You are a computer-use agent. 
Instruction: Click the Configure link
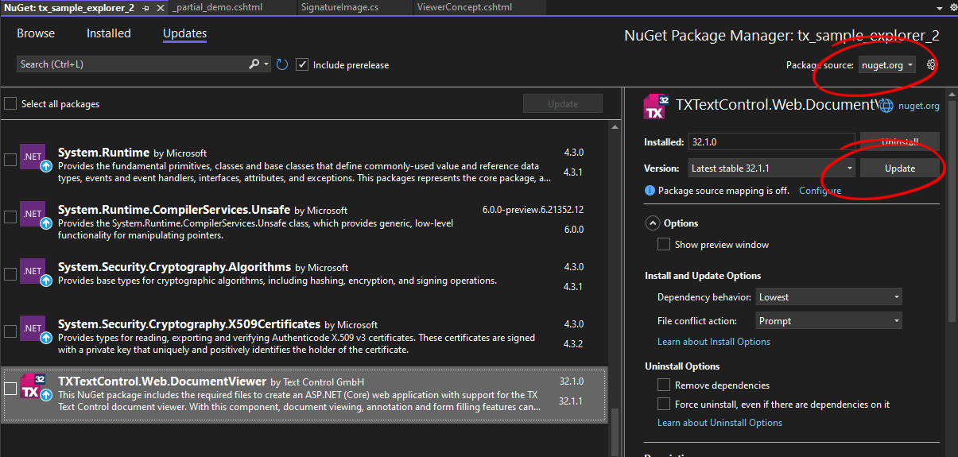click(820, 191)
